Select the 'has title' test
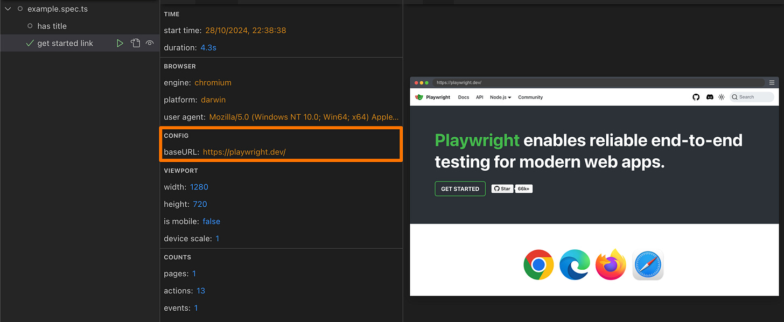The width and height of the screenshot is (784, 322). point(52,26)
